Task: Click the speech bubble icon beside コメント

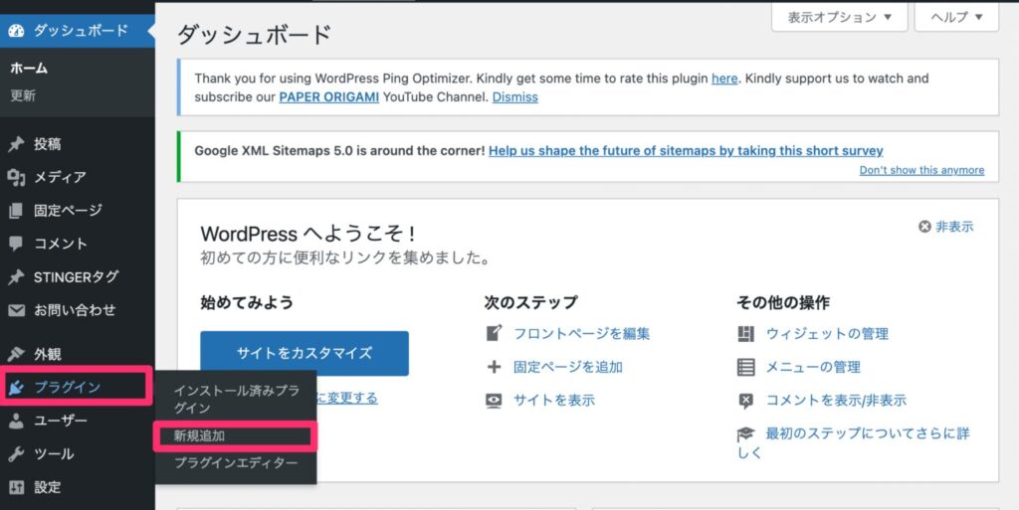Action: tap(16, 244)
